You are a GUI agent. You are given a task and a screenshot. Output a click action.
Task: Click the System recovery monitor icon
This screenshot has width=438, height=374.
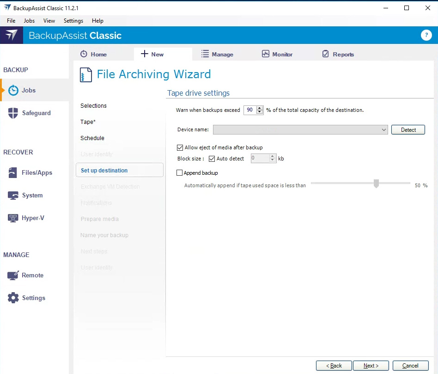(13, 196)
